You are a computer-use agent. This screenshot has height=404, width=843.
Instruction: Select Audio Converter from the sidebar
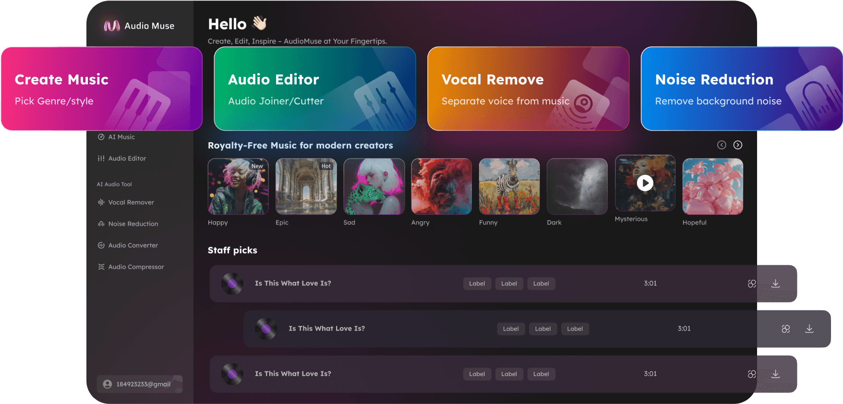click(x=132, y=245)
